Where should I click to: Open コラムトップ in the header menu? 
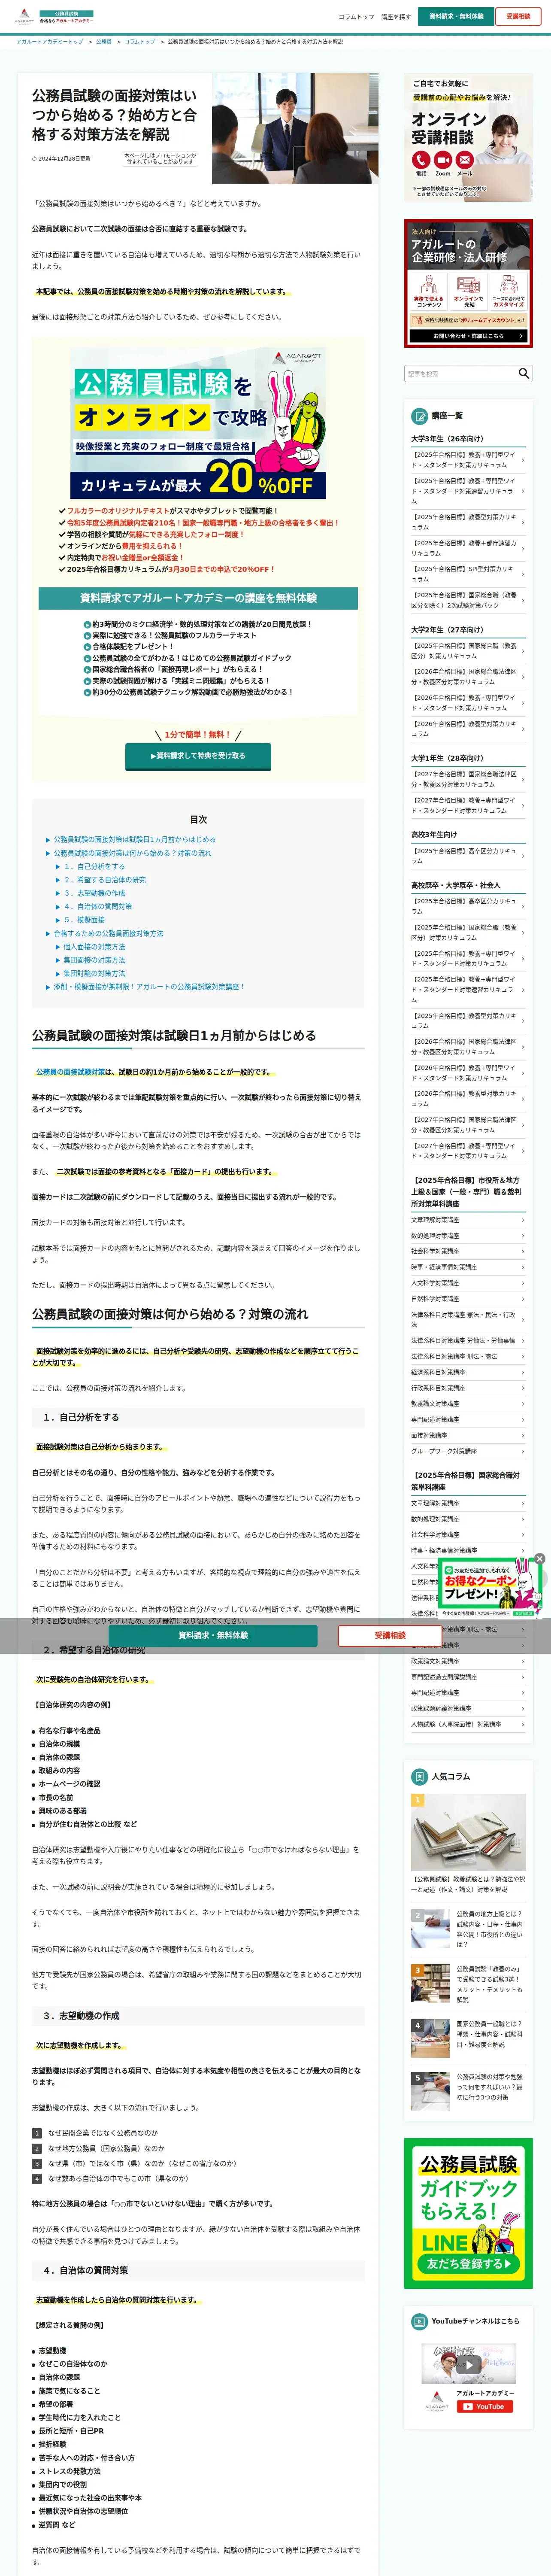(356, 17)
